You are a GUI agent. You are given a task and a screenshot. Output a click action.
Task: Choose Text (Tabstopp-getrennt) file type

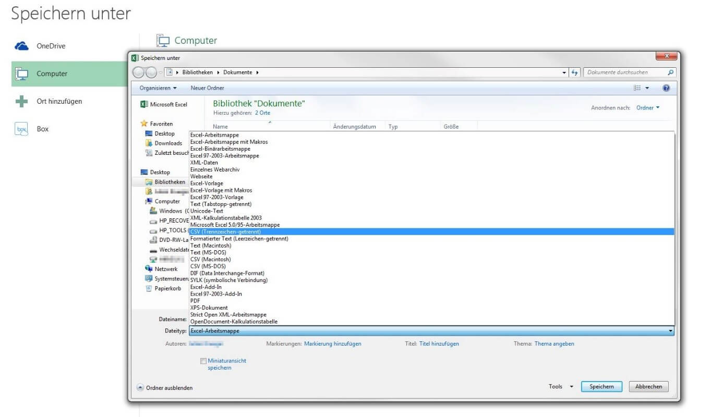[431, 204]
